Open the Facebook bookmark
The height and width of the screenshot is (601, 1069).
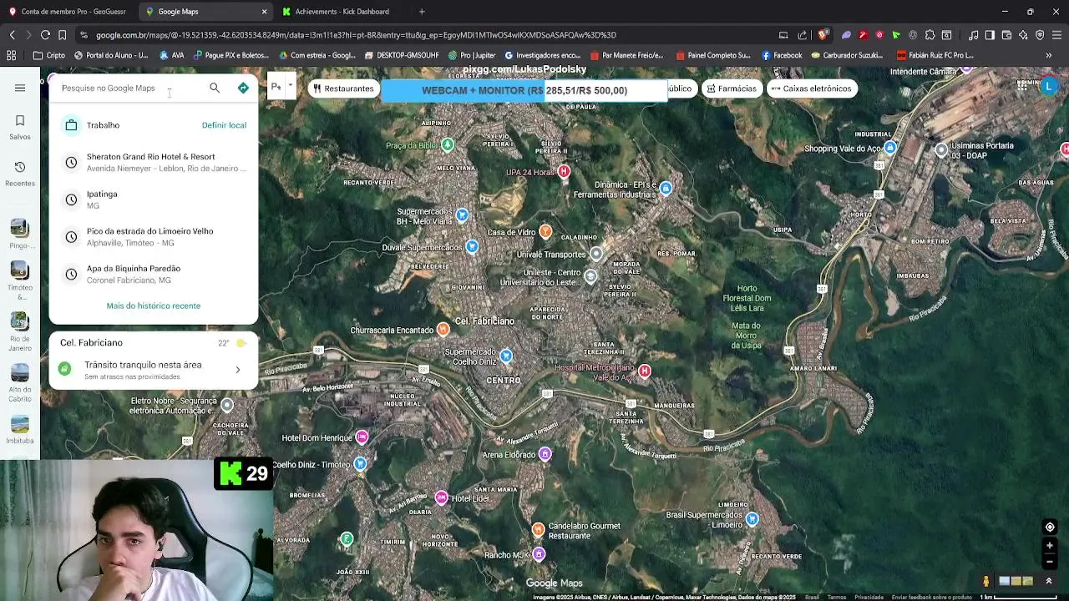click(x=782, y=55)
